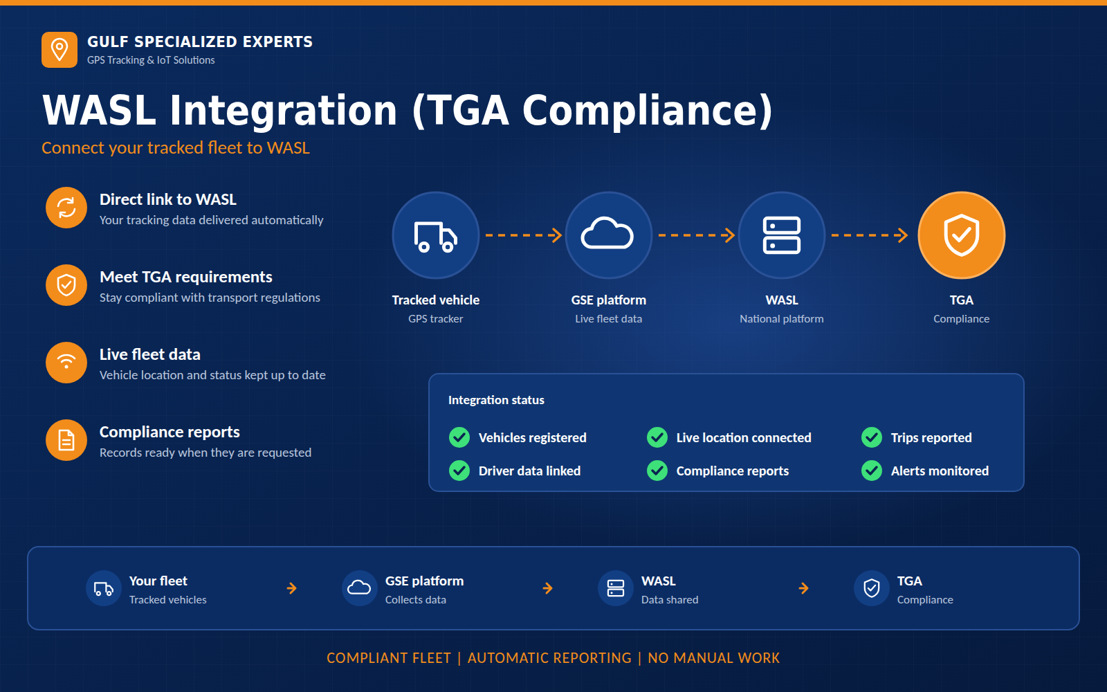The image size is (1107, 692).
Task: Click the WASL Integration (TGA Compliance) title
Action: 408,111
